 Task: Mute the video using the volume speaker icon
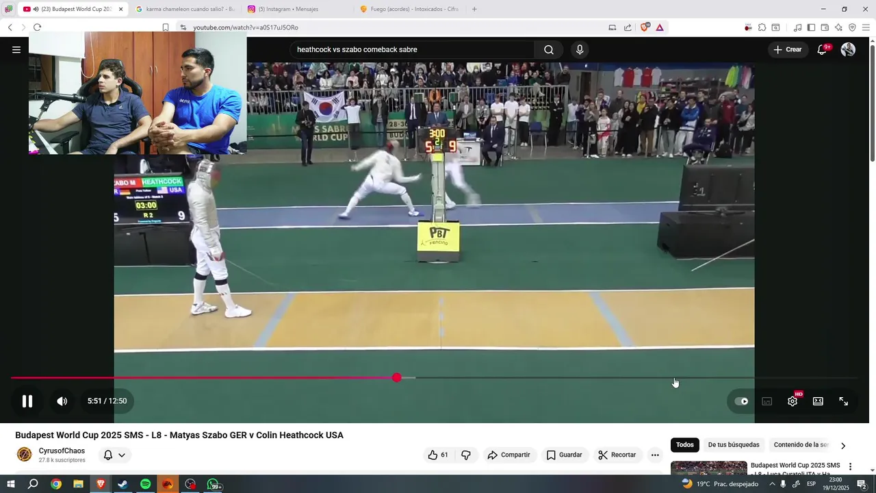click(62, 401)
